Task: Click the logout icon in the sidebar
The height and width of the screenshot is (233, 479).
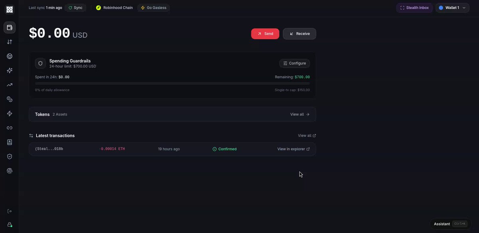Action: click(x=10, y=211)
